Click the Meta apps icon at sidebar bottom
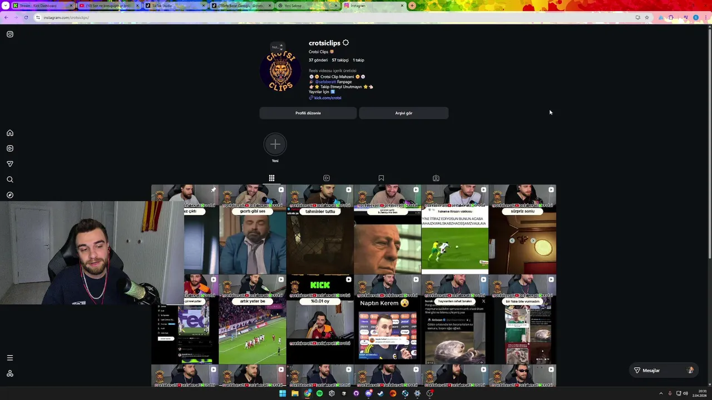712x400 pixels. [10, 373]
